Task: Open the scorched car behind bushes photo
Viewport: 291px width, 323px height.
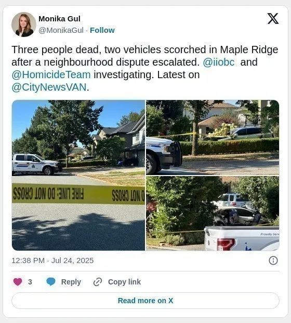Action: [213, 213]
